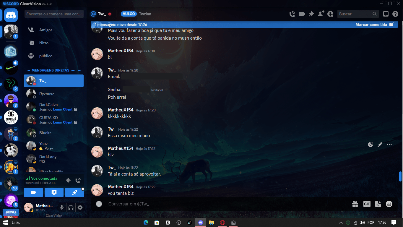The height and width of the screenshot is (227, 403).
Task: Open Microsoft Edge from the taskbar
Action: [146, 222]
